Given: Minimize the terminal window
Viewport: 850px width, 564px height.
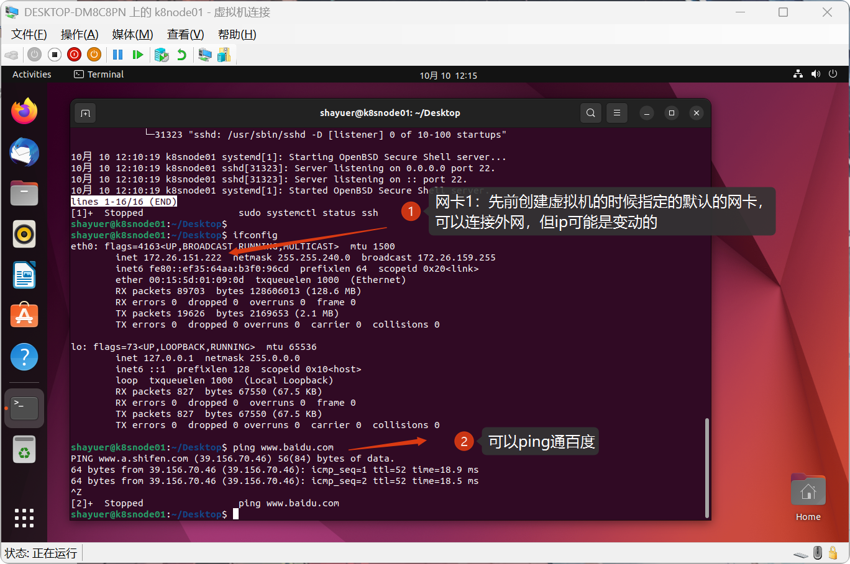Looking at the screenshot, I should coord(647,113).
